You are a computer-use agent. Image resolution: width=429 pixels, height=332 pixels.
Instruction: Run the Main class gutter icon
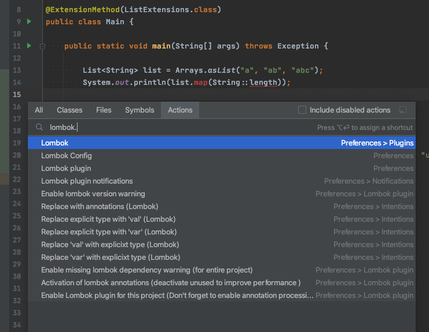29,21
